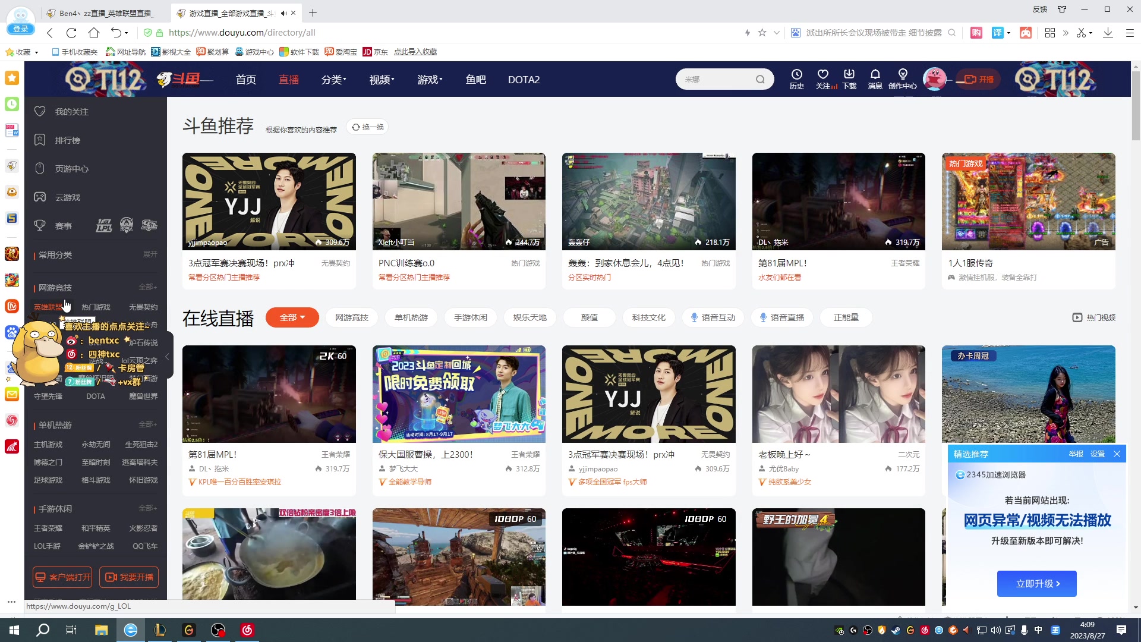Image resolution: width=1141 pixels, height=642 pixels.
Task: Open user avatar in Douyu header
Action: pyautogui.click(x=935, y=79)
